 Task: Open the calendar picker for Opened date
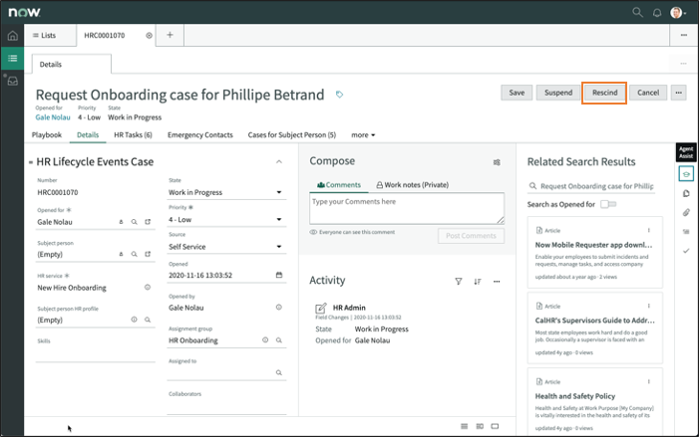coord(279,275)
